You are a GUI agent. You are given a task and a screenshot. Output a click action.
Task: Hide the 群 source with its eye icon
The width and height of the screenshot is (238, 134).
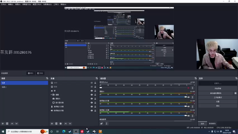pos(92,91)
